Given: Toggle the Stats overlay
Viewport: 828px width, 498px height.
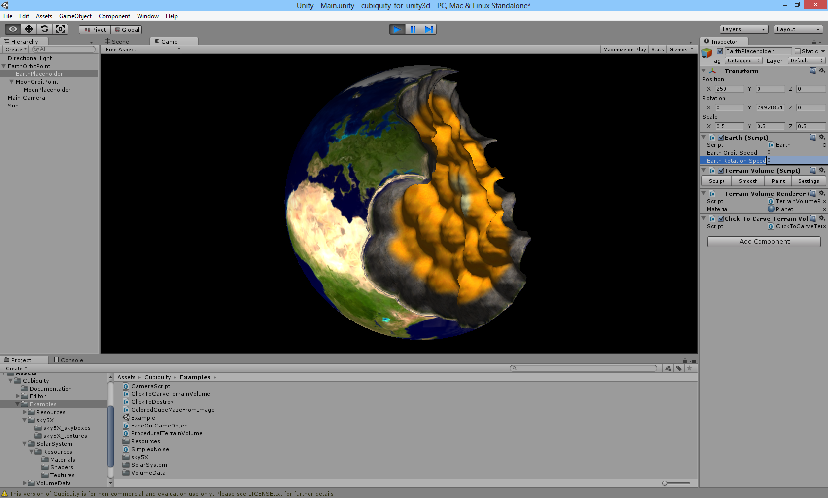Looking at the screenshot, I should point(657,49).
